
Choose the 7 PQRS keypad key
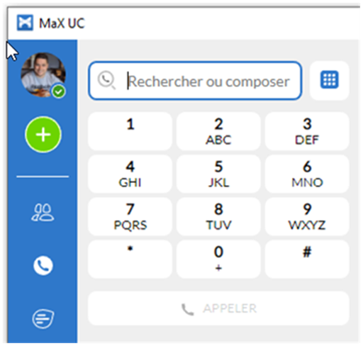coord(130,216)
